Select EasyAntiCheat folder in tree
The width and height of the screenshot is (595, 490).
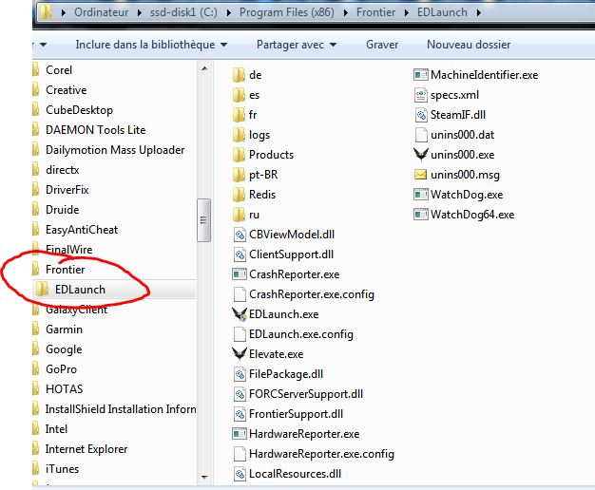(82, 230)
